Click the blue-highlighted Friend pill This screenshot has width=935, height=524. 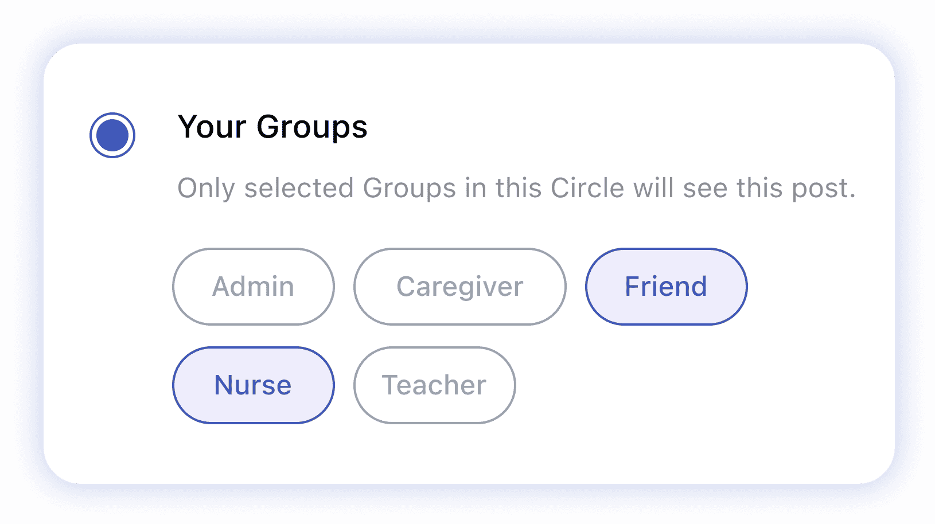pos(666,287)
